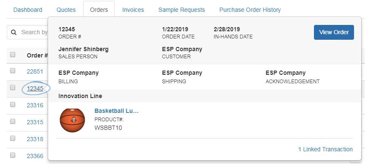Image resolution: width=365 pixels, height=164 pixels.
Task: Open order 12345 link
Action: click(x=35, y=88)
